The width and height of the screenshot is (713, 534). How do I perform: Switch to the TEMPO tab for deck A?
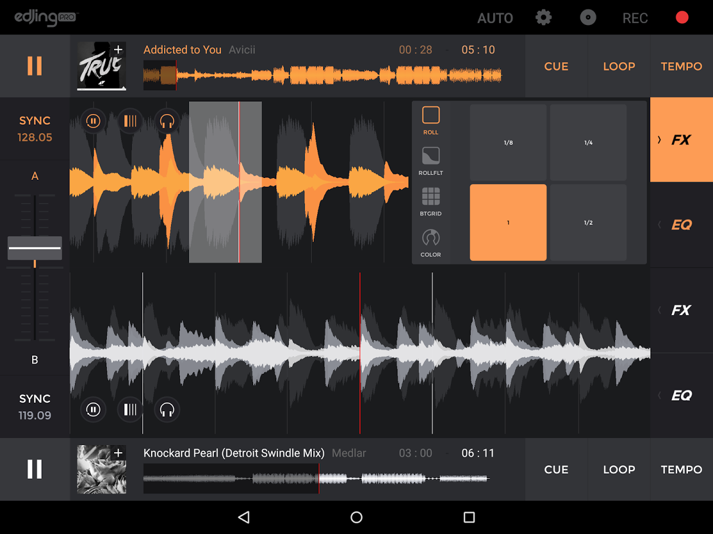click(681, 66)
